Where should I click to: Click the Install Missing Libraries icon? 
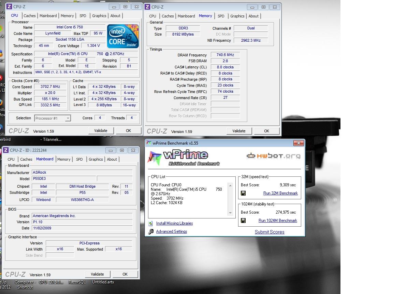(x=151, y=223)
